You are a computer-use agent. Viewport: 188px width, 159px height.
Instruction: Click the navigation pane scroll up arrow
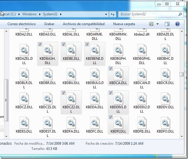6,31
